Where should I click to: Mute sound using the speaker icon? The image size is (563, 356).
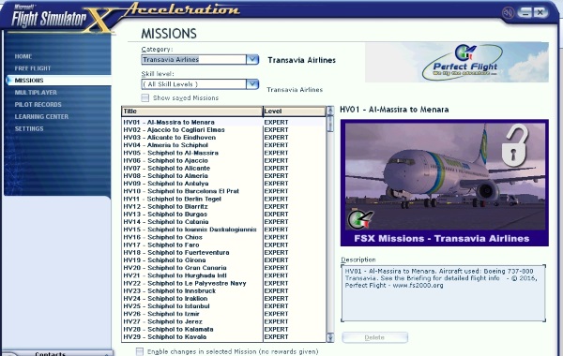click(508, 13)
